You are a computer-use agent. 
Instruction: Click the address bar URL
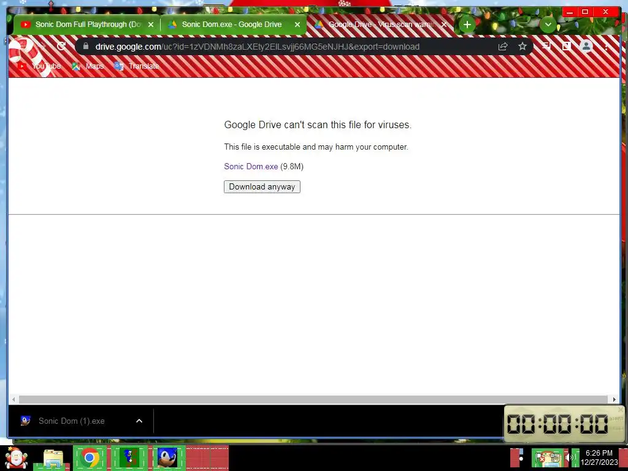click(257, 47)
